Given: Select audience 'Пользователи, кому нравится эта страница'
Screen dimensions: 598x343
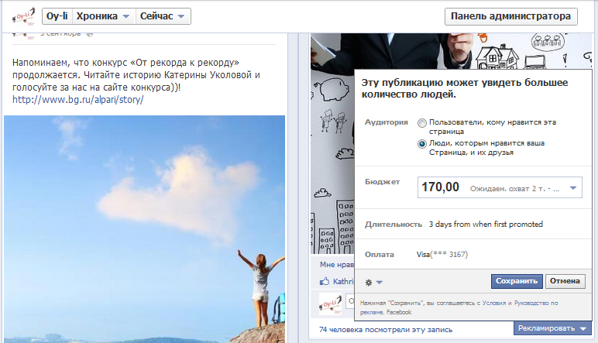Looking at the screenshot, I should coord(422,123).
